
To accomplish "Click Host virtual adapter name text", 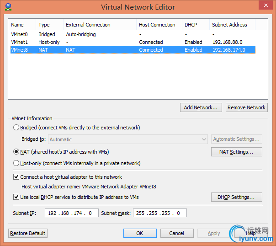I will click(x=89, y=187).
